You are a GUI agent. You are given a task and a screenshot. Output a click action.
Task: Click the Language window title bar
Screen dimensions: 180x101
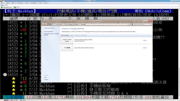97,21
